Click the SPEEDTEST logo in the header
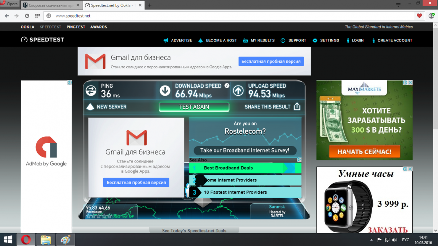 [42, 40]
